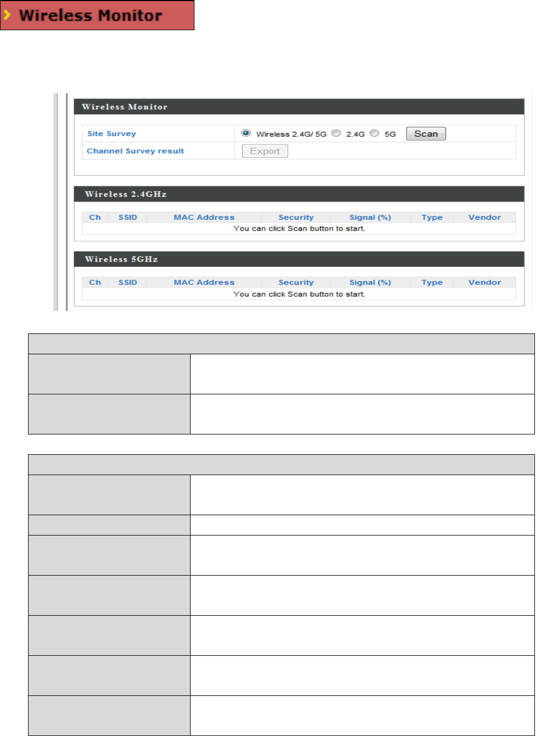Image resolution: width=541 pixels, height=736 pixels.
Task: Click Type header in Wireless 2.4GHz table
Action: (x=432, y=218)
